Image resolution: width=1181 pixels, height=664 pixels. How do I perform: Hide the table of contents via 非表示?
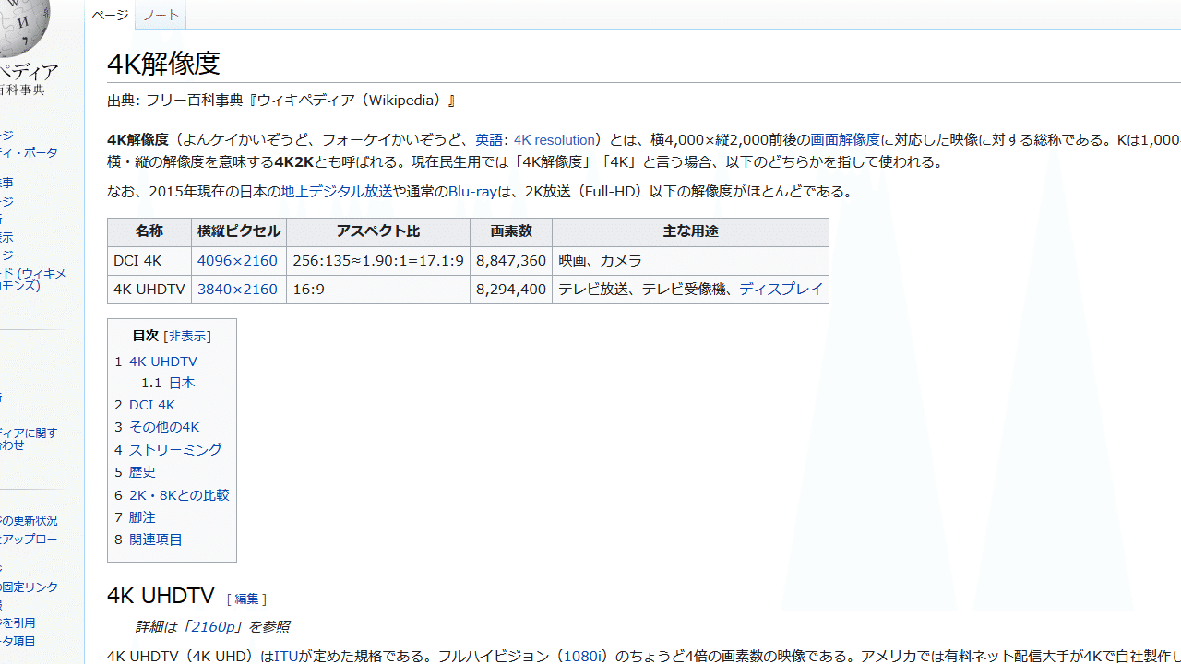click(x=186, y=336)
